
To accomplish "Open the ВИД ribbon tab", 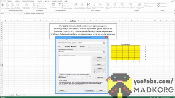I will tap(66, 1).
